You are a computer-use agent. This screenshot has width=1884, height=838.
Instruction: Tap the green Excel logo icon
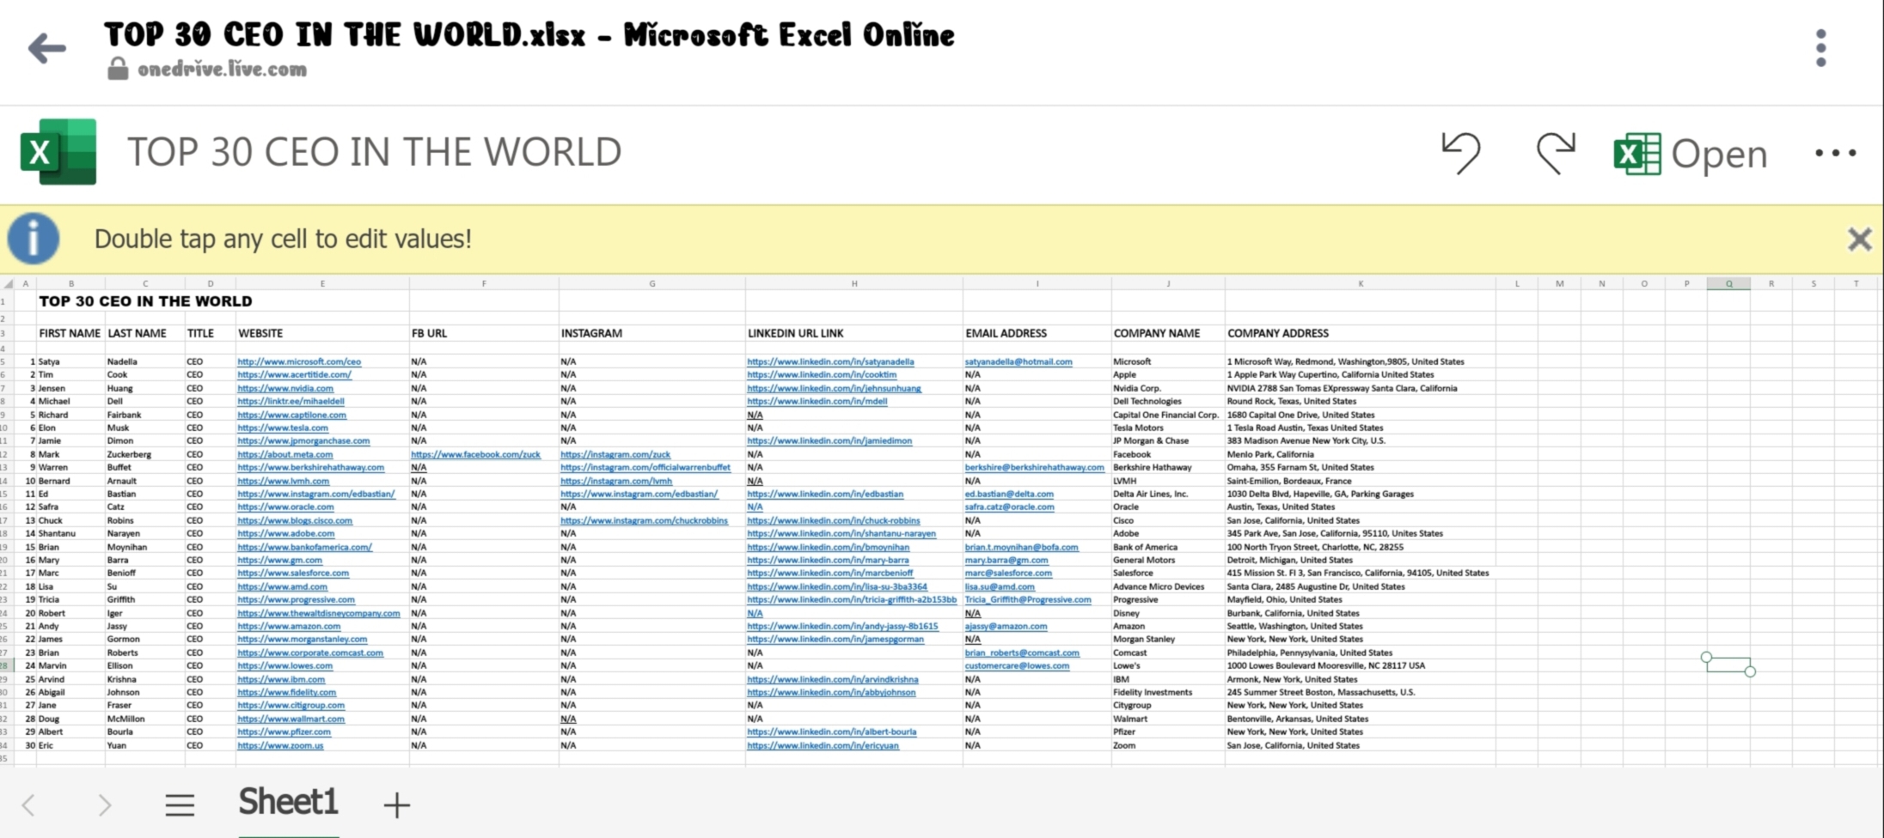(x=58, y=152)
